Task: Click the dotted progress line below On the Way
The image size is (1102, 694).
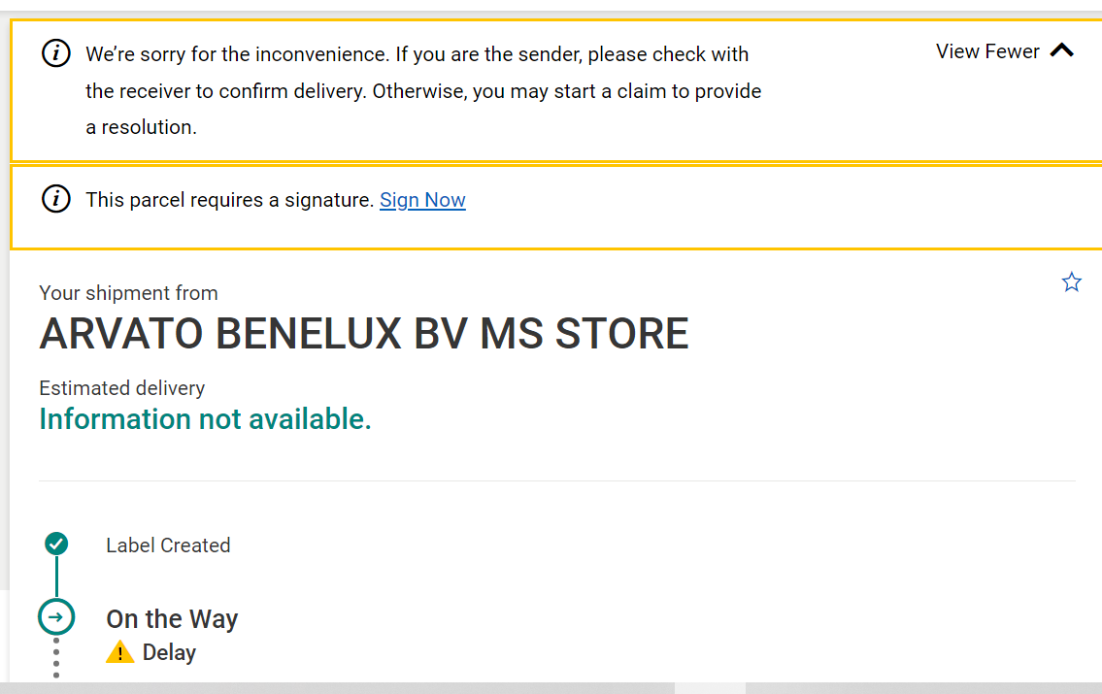Action: click(56, 657)
